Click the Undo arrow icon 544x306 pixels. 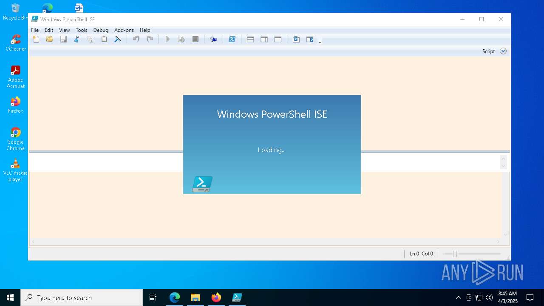136,40
